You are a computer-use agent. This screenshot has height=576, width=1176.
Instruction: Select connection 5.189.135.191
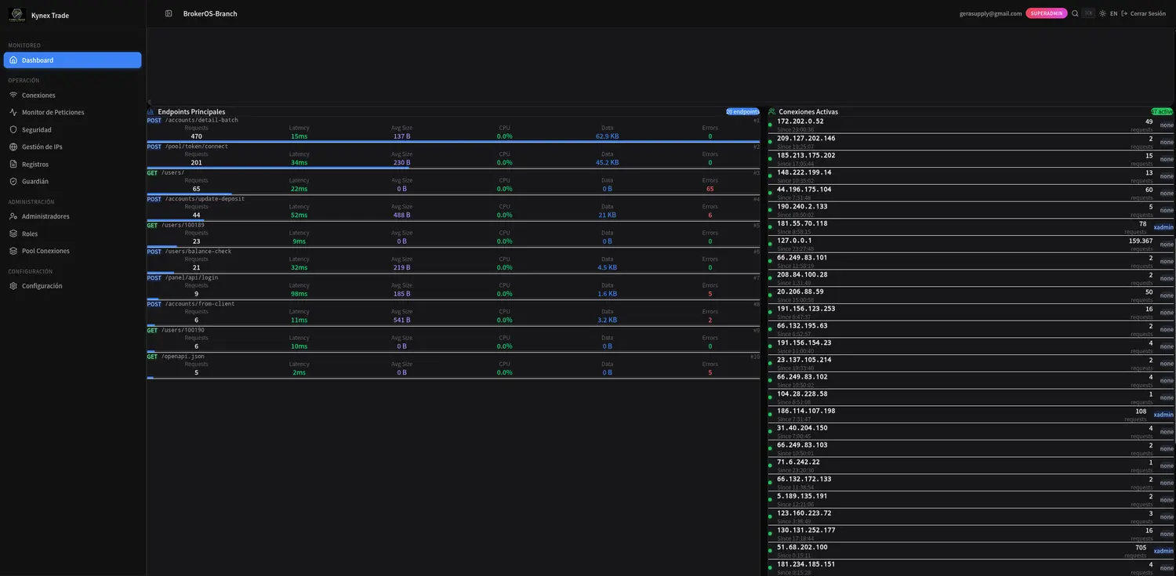click(971, 500)
